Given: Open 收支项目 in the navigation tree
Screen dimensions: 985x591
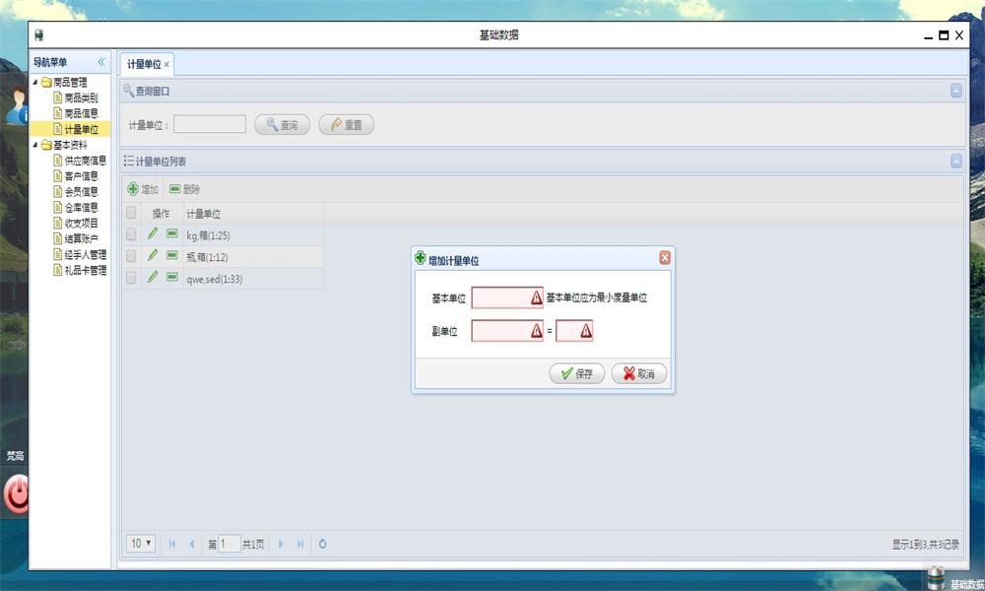Looking at the screenshot, I should [81, 224].
